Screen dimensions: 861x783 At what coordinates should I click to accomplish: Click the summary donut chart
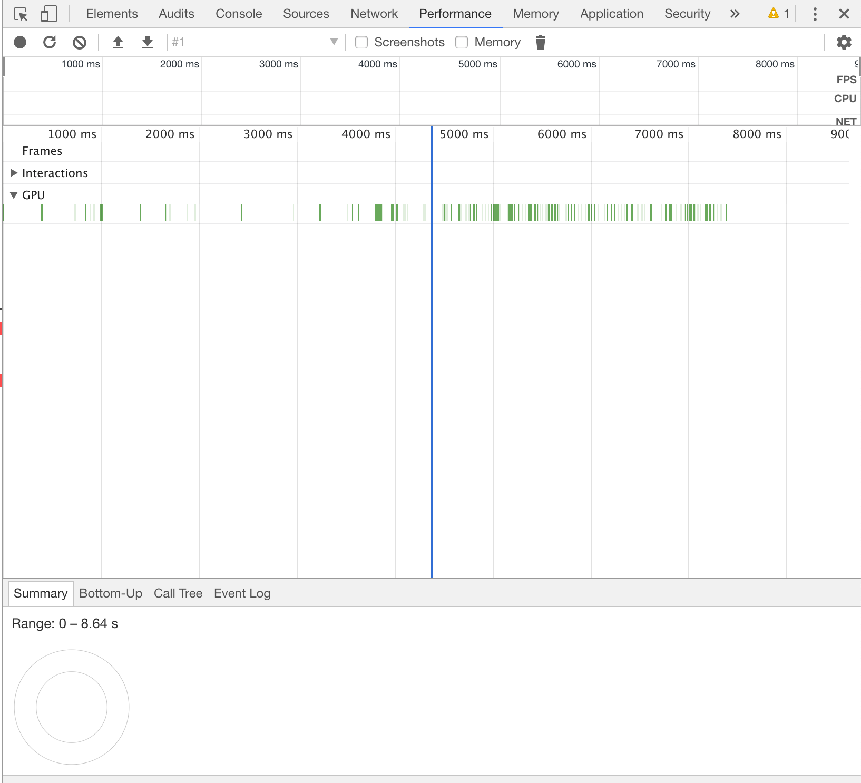[x=72, y=707]
